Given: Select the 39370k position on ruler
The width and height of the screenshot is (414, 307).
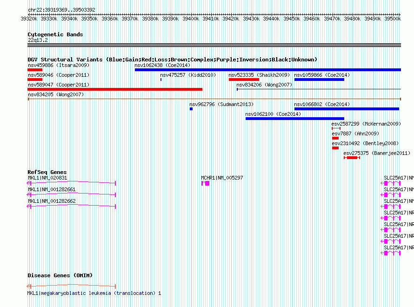Looking at the screenshot, I should (130, 19).
